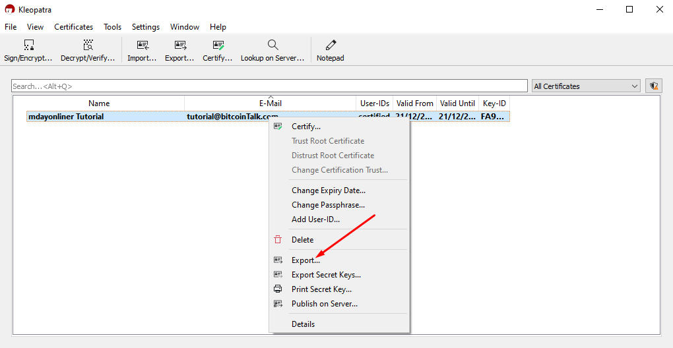This screenshot has width=673, height=348.
Task: Open the Help menu
Action: point(218,27)
